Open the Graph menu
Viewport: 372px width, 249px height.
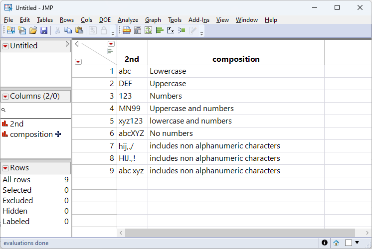[x=153, y=20]
